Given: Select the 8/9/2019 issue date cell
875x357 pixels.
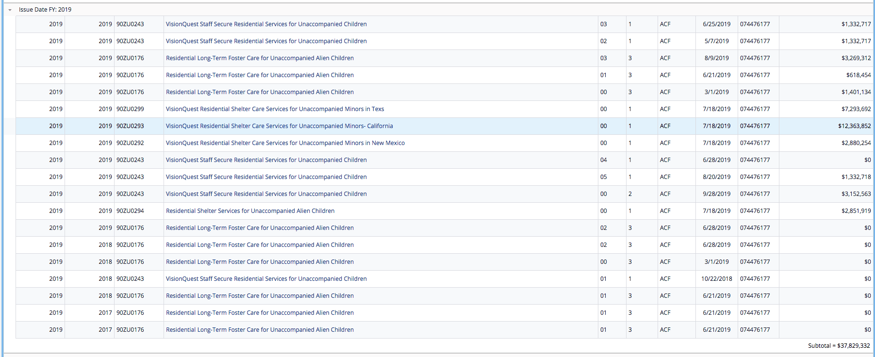Looking at the screenshot, I should [x=717, y=58].
